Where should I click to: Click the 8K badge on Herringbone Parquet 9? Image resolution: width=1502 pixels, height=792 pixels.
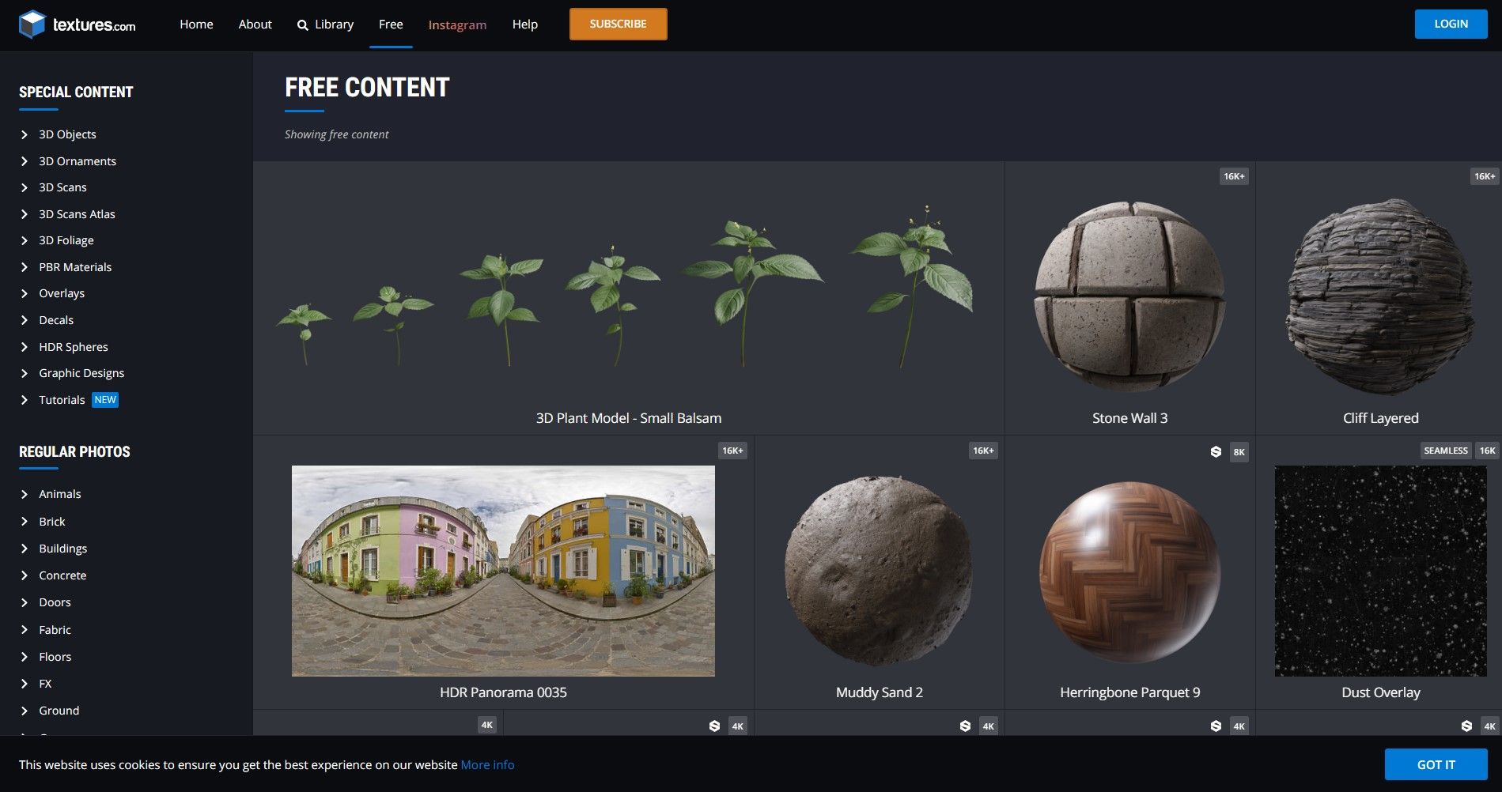(x=1239, y=451)
